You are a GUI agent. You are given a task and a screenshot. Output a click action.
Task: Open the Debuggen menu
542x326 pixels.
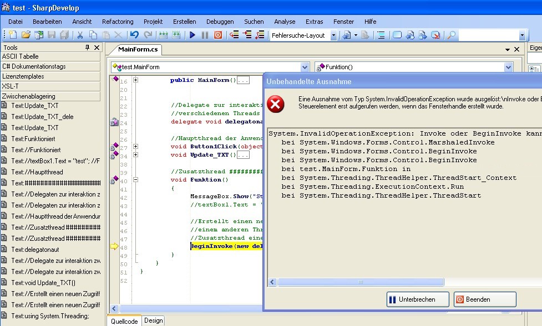(220, 22)
